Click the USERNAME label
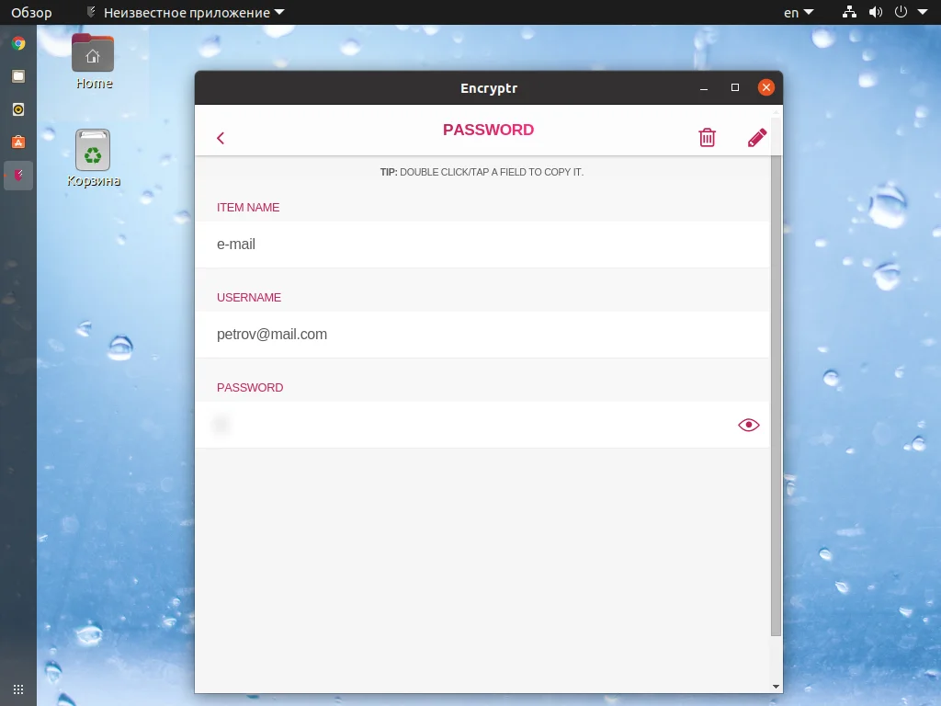Image resolution: width=941 pixels, height=706 pixels. [x=249, y=298]
